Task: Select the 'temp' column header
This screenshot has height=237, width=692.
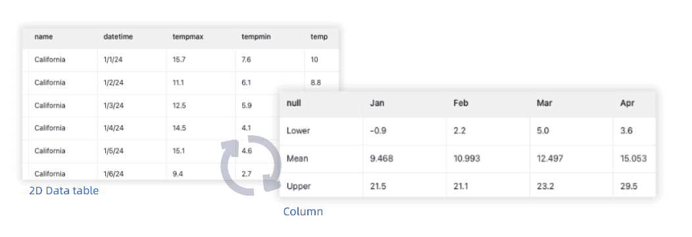Action: [319, 37]
